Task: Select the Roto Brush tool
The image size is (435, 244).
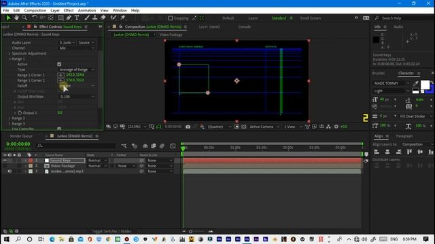Action: (x=114, y=18)
